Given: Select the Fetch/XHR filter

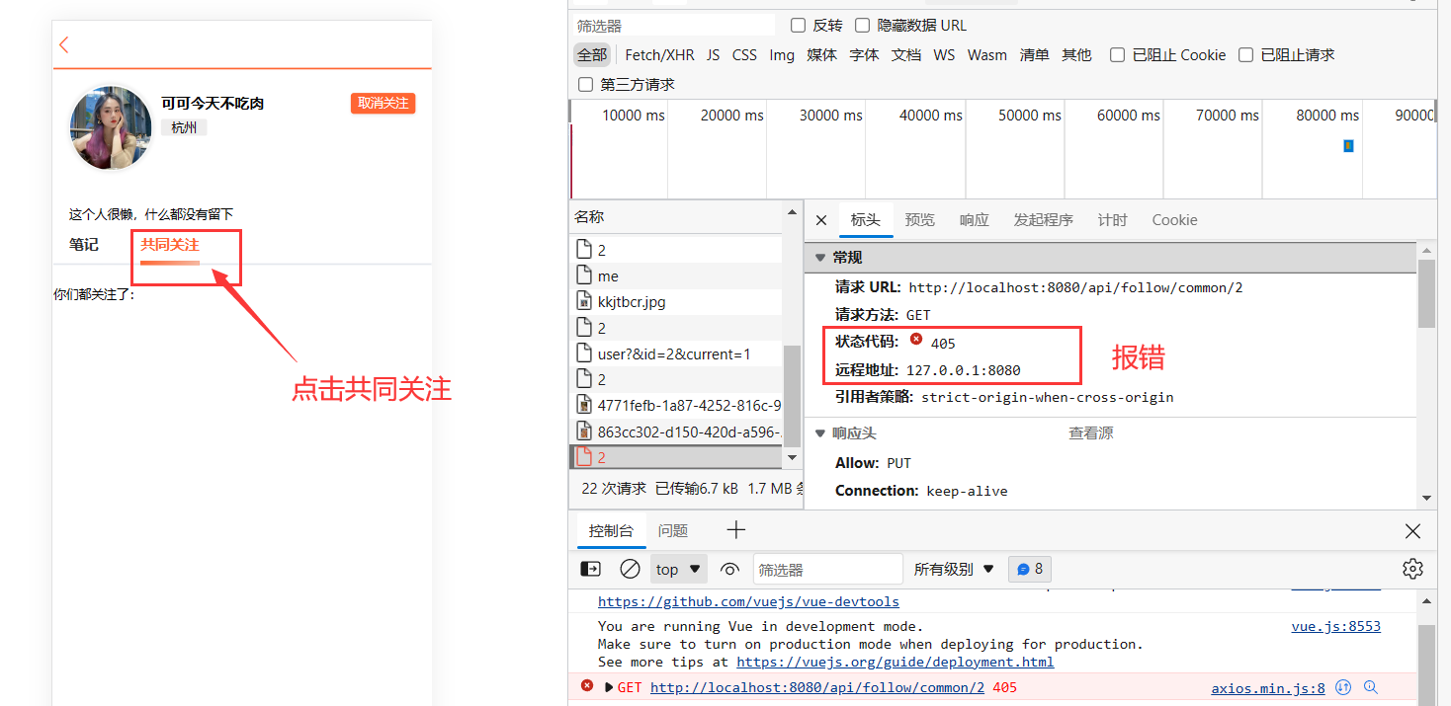Looking at the screenshot, I should tap(659, 55).
